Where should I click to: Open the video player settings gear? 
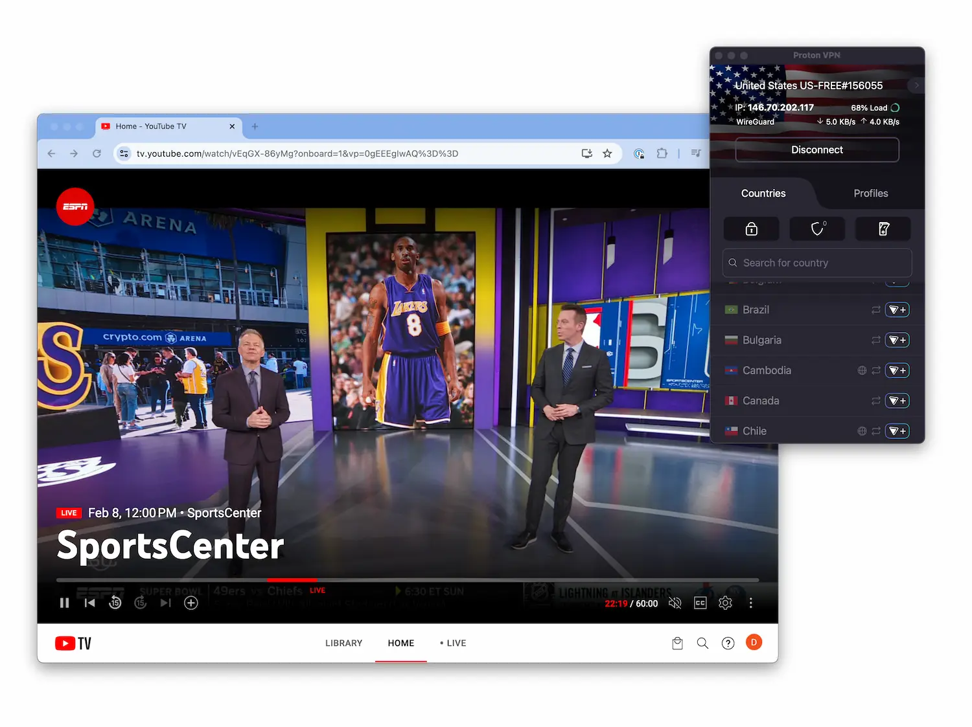725,603
